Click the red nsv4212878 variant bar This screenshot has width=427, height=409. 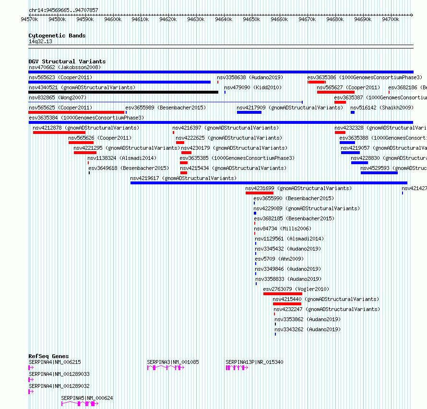[59, 132]
